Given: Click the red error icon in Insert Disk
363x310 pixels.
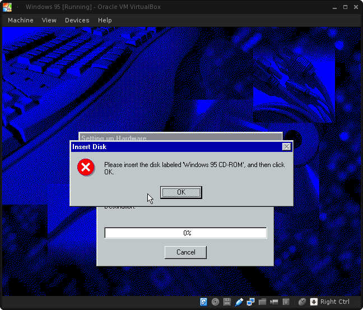Looking at the screenshot, I should click(x=86, y=167).
